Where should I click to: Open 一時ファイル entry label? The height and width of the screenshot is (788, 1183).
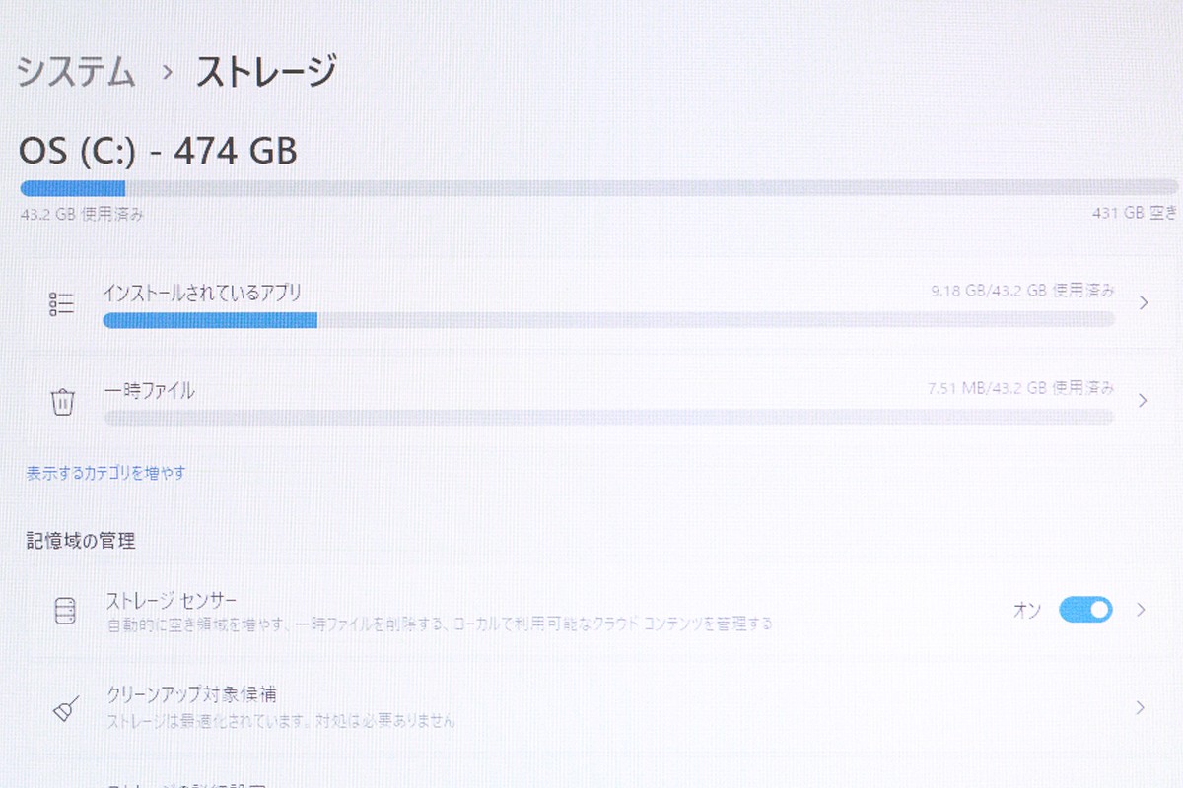click(150, 391)
